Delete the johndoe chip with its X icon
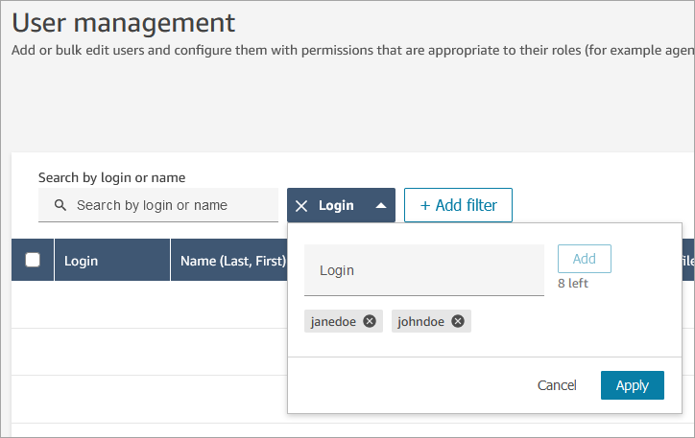 coord(458,321)
